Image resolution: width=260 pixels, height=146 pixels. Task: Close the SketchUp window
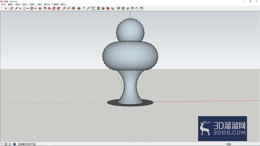click(257, 1)
